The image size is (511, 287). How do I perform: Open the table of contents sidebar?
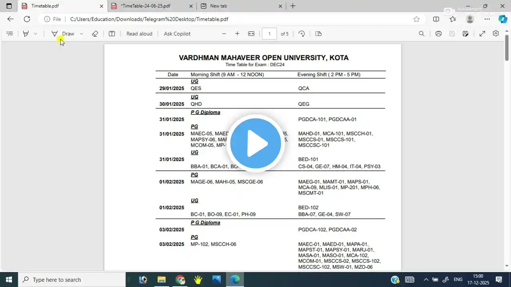tap(10, 34)
